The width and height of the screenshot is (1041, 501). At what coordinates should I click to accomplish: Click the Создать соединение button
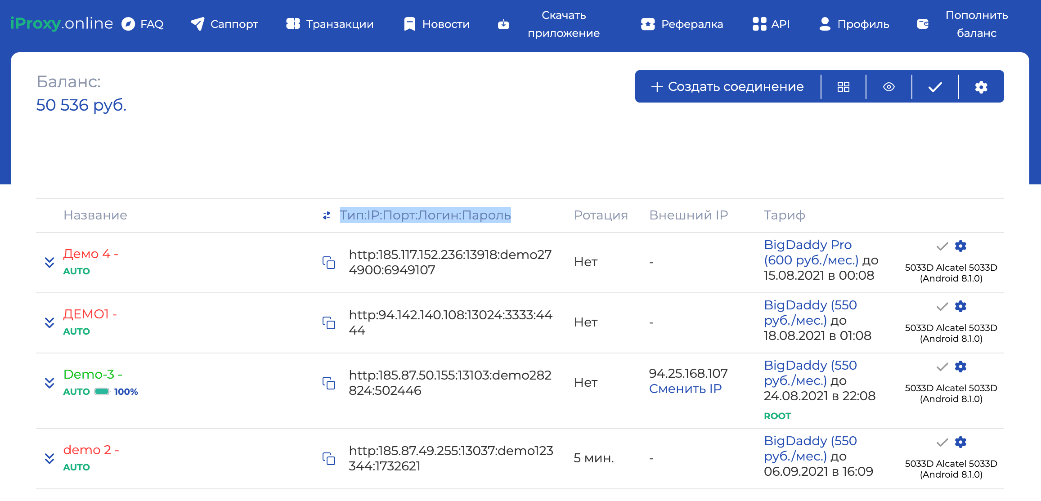coord(727,86)
